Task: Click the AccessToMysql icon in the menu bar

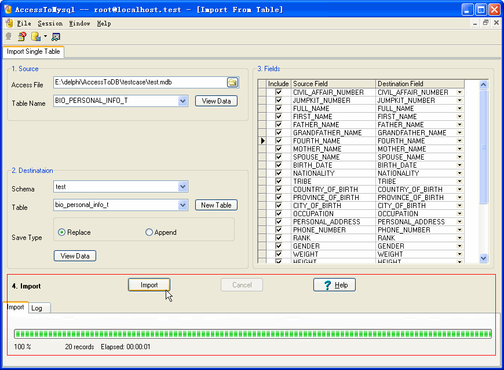Action: point(9,23)
